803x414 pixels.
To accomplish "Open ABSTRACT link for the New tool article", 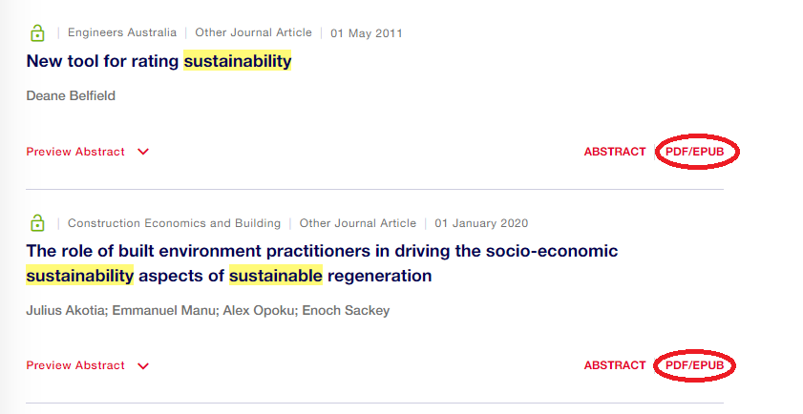I will coord(615,152).
